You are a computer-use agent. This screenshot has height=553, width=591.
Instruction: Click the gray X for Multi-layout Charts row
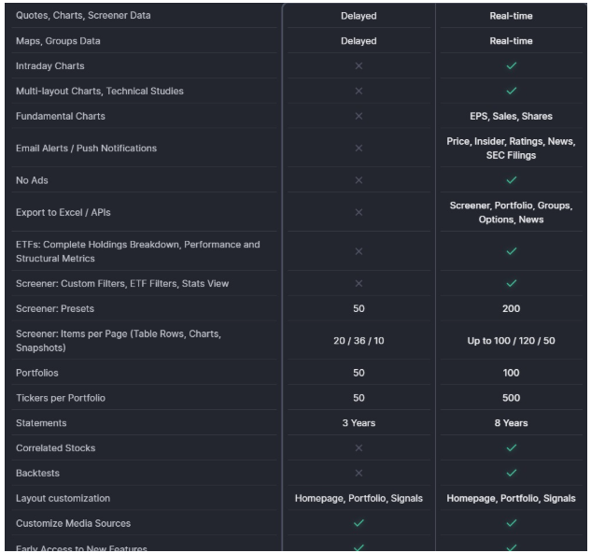point(359,91)
